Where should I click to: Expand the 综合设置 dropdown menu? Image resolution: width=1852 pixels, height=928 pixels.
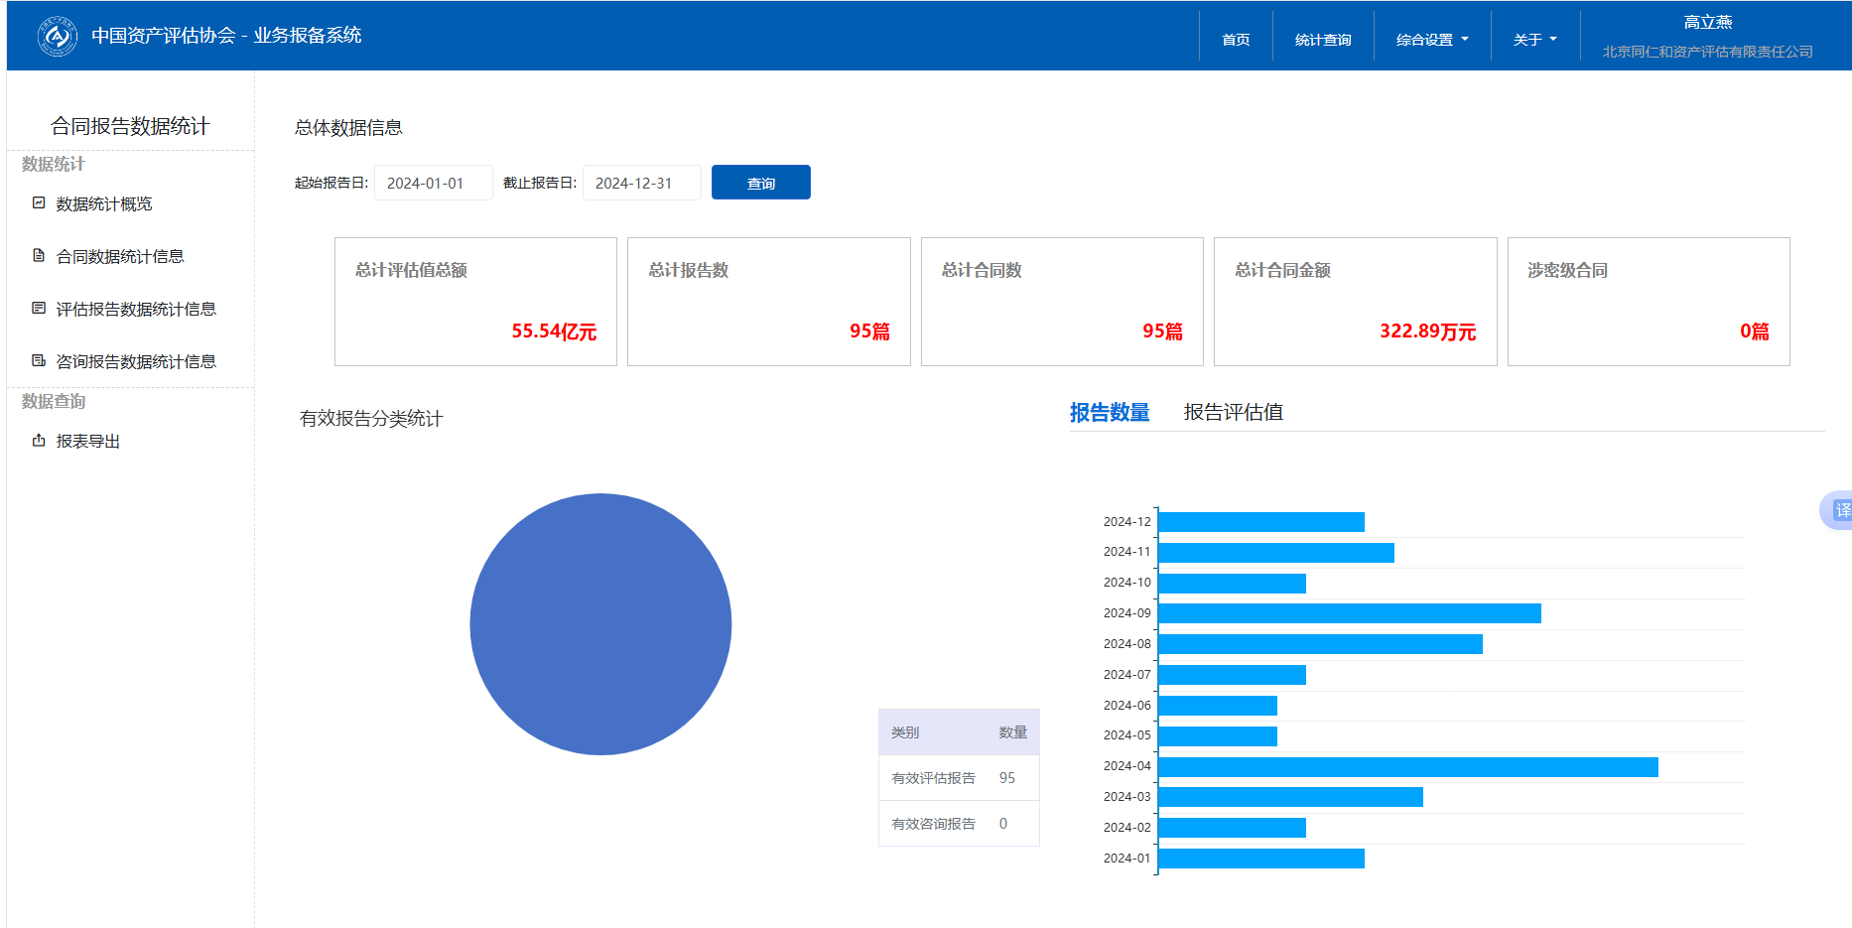click(x=1431, y=40)
